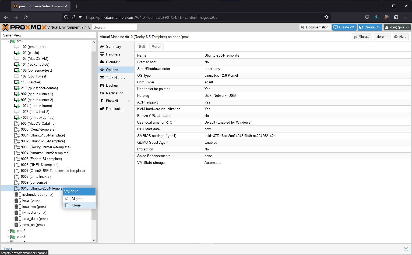Screen dimensions: 412x255
Task: Select the Protection option row
Action: pos(273,149)
